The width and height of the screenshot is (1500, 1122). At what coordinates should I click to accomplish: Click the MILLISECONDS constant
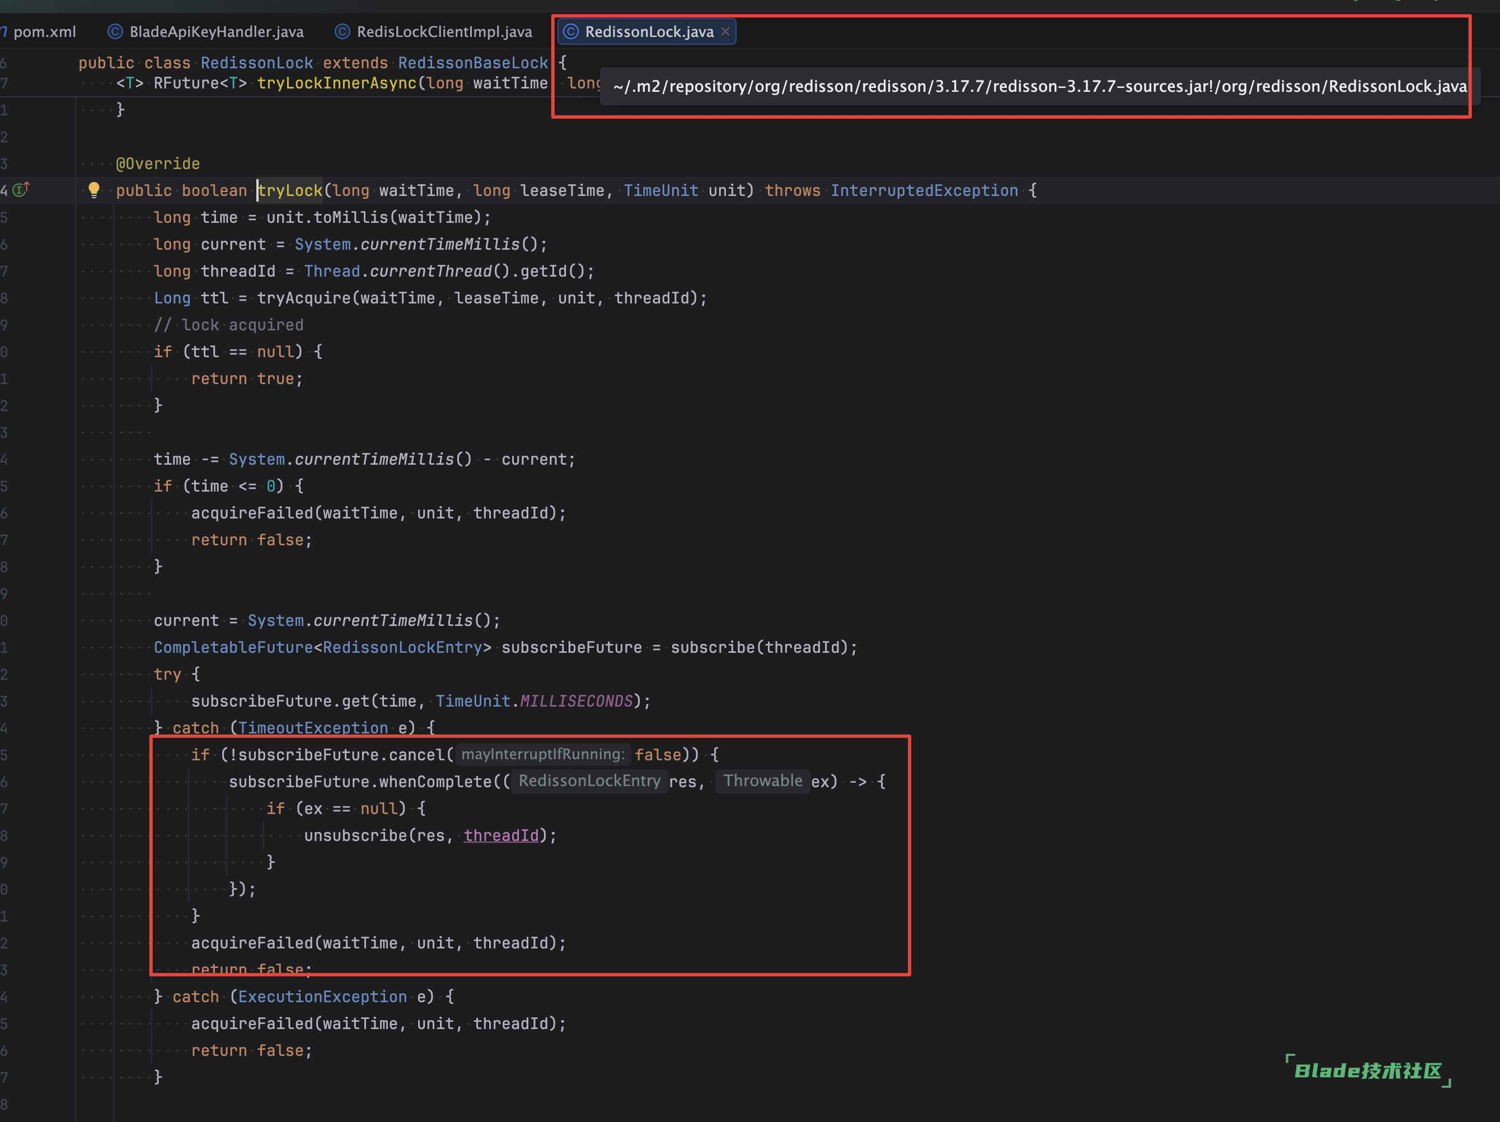pos(576,701)
